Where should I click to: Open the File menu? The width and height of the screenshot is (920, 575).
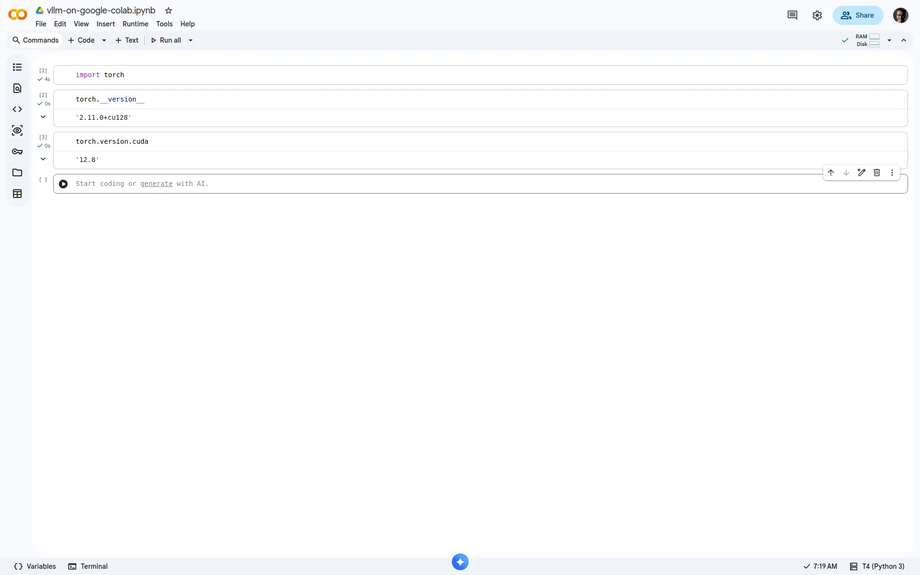41,24
